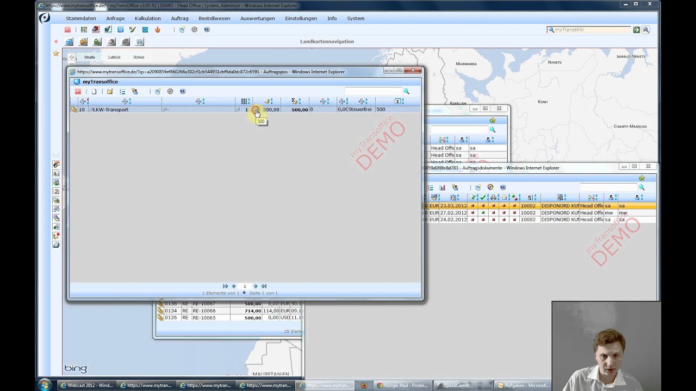Select the 23.03.2012 row in Auftragsdokumente

tap(540, 206)
